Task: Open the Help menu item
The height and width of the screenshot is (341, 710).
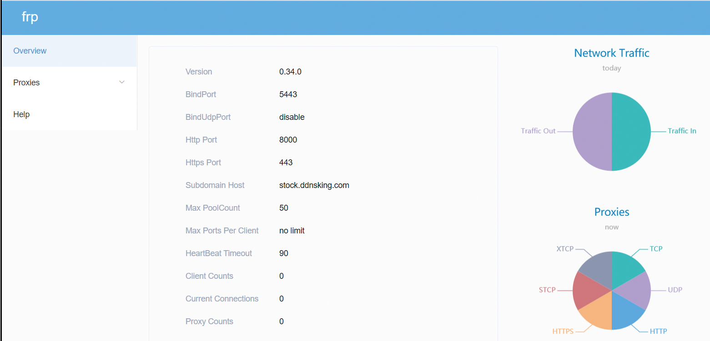Action: tap(69, 114)
